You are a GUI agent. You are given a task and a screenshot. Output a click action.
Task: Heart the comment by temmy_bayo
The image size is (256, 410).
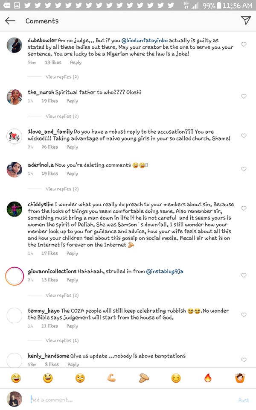[244, 315]
